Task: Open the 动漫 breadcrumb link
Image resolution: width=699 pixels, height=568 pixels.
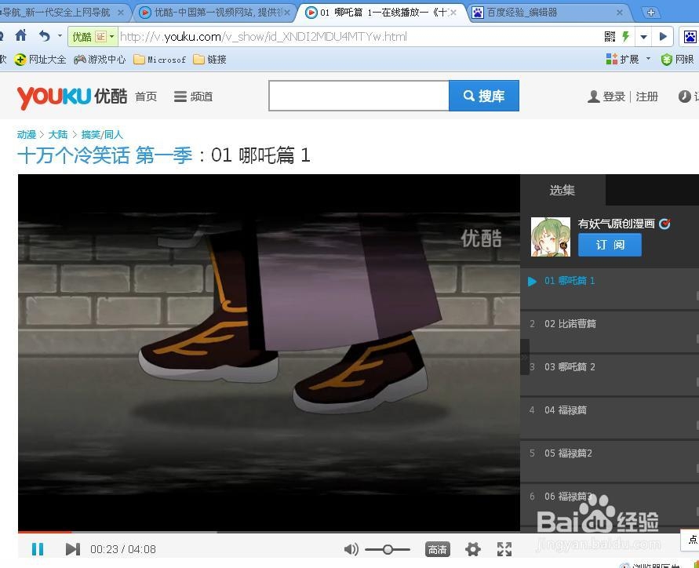Action: point(27,134)
